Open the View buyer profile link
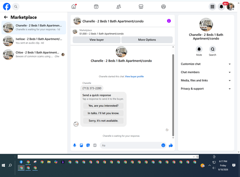The width and height of the screenshot is (240, 177). click(x=134, y=76)
